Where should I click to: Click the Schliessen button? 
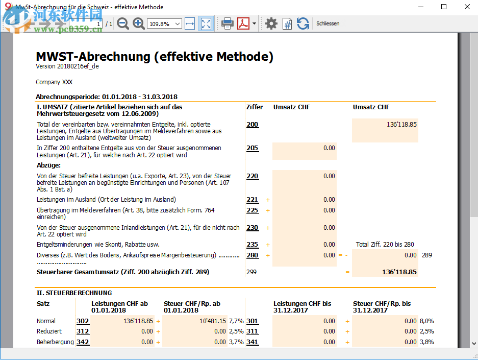point(328,23)
